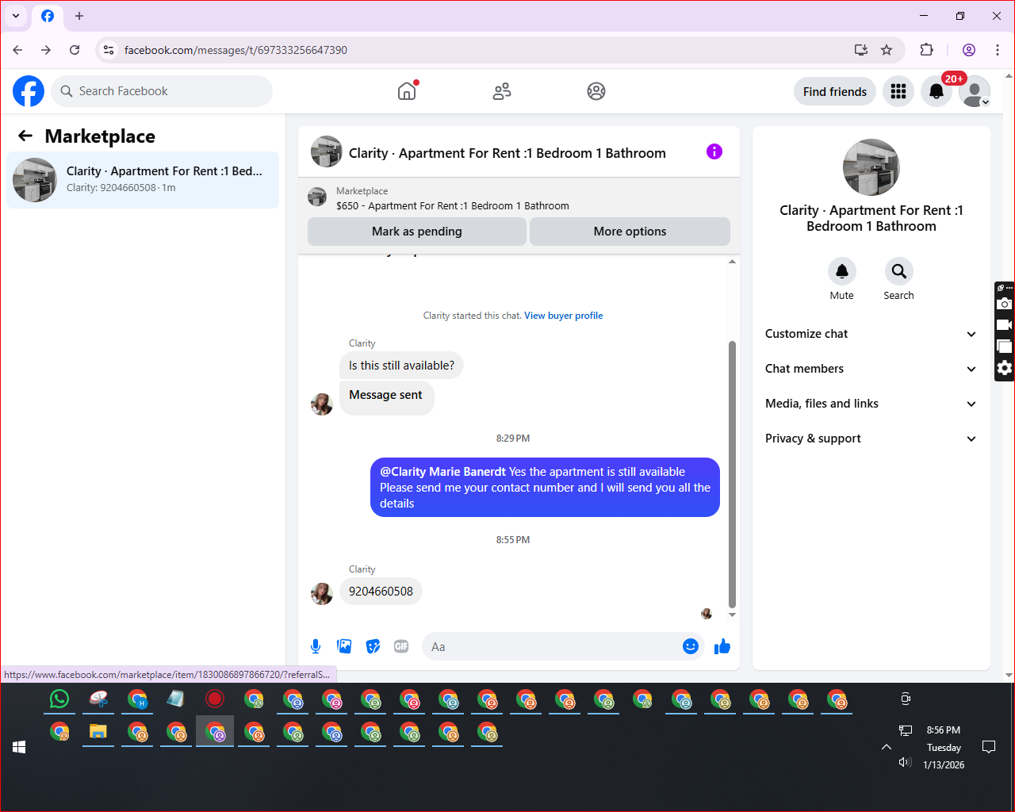Open the $650 Marketplace listing banner

point(519,198)
